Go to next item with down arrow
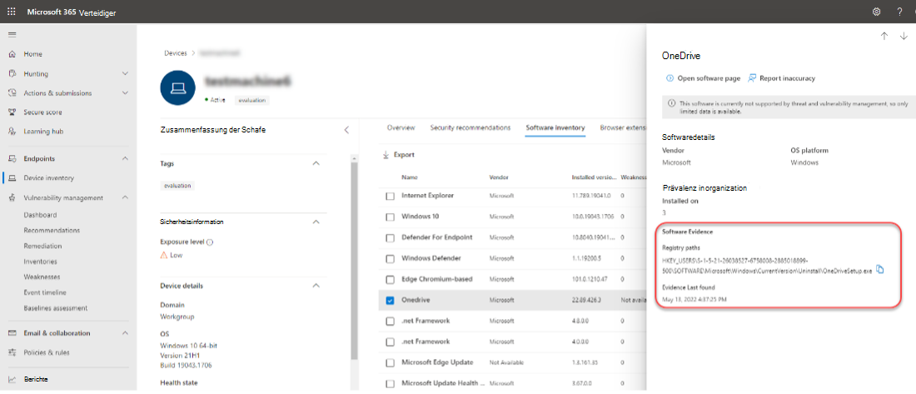 904,37
